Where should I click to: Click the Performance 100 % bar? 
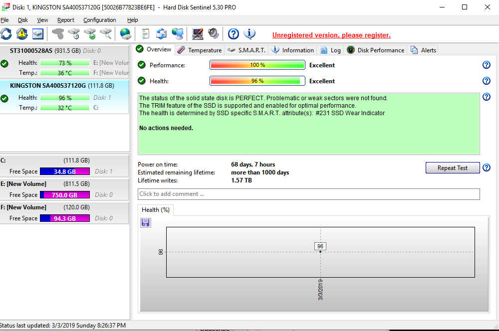257,65
